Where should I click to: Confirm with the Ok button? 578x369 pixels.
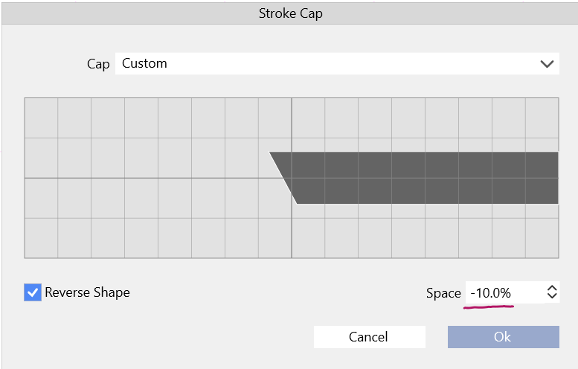pos(503,337)
